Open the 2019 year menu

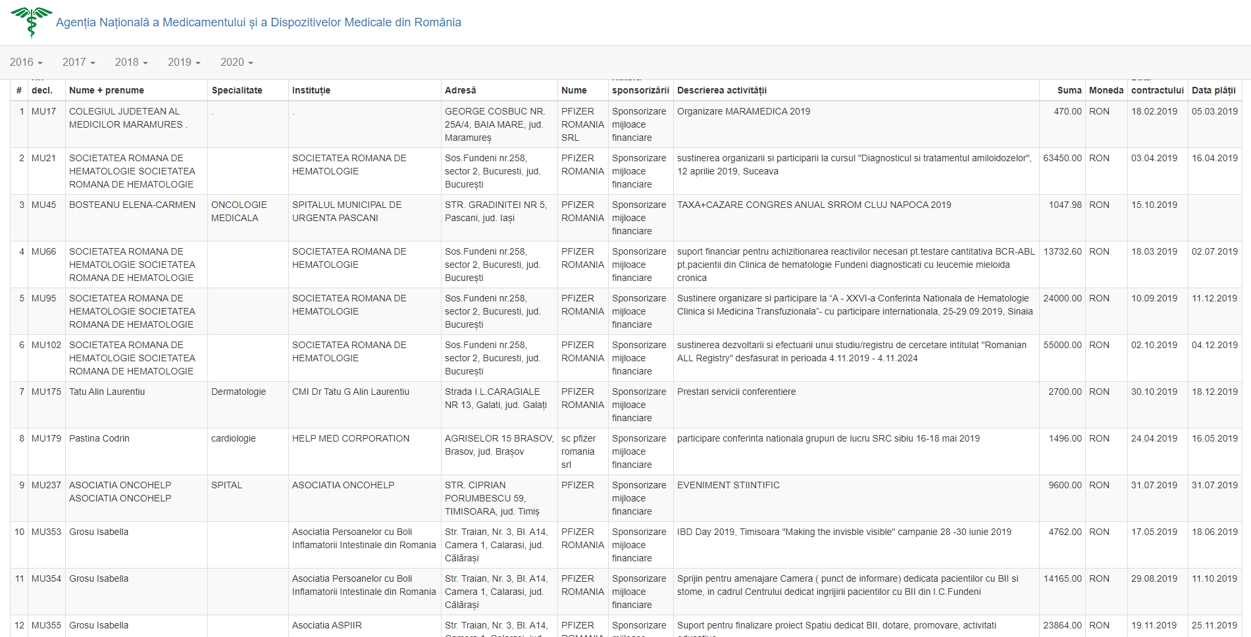click(184, 62)
